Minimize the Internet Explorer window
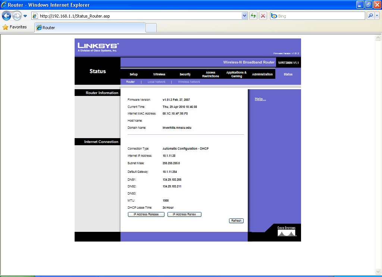This screenshot has width=382, height=277. 360,4
